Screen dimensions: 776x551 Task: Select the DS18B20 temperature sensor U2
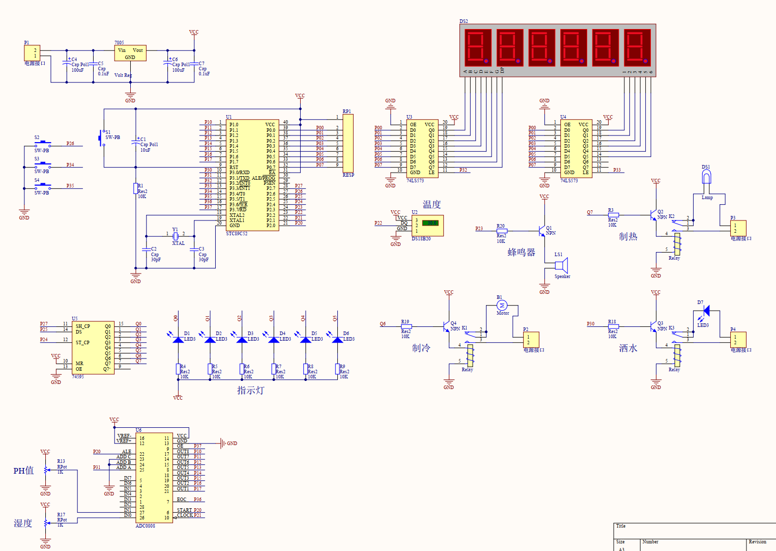point(427,226)
